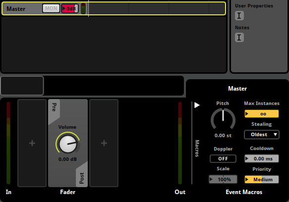Click the In level meter

pyautogui.click(x=8, y=143)
